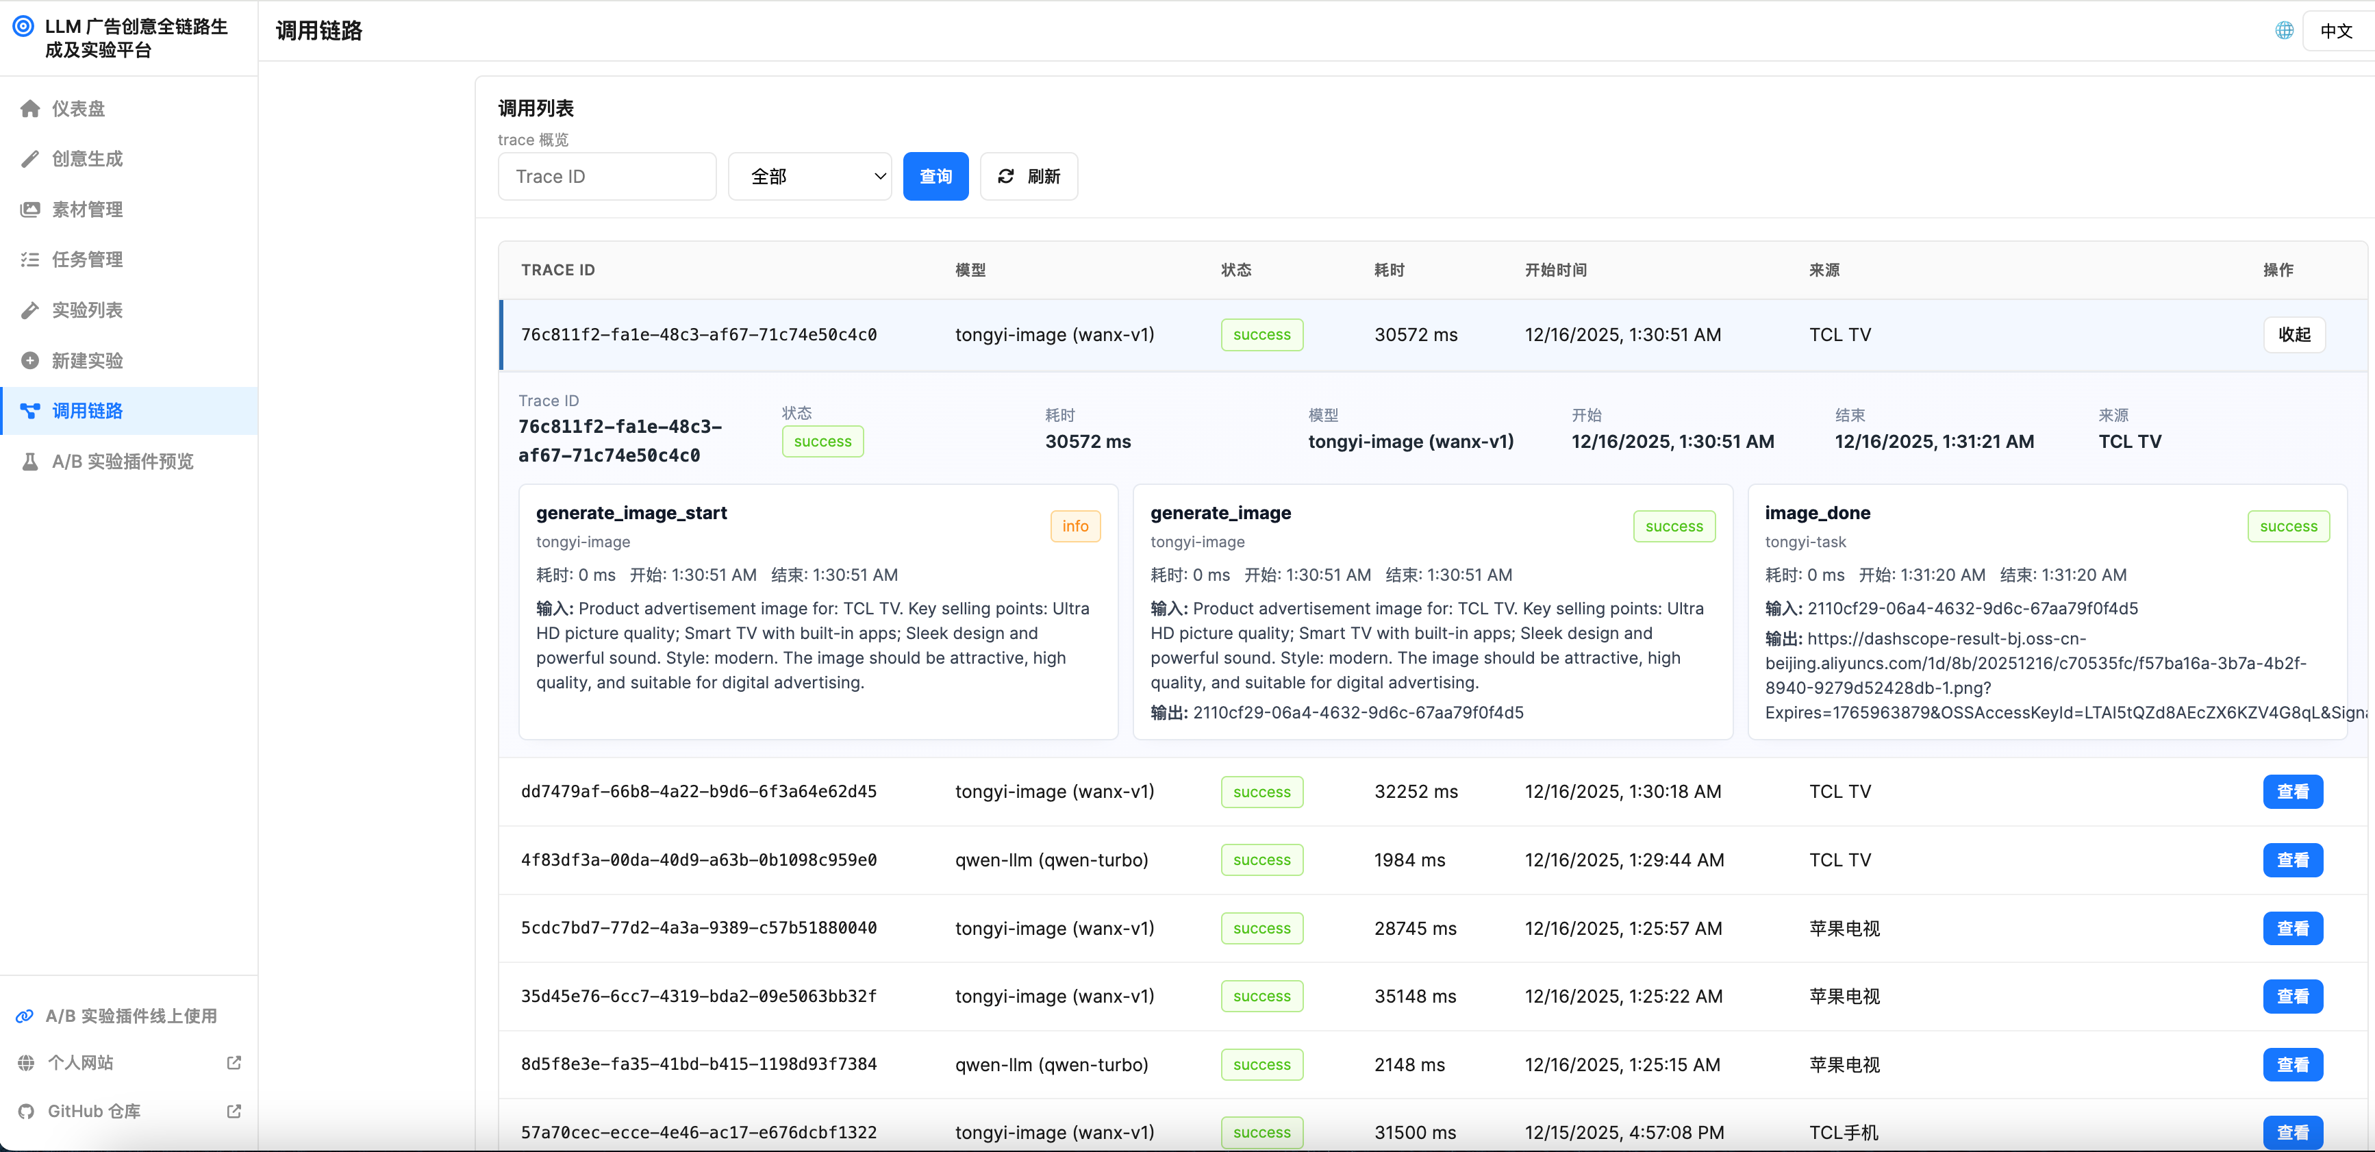Click the platform logo icon
Viewport: 2375px width, 1152px height.
pos(23,26)
